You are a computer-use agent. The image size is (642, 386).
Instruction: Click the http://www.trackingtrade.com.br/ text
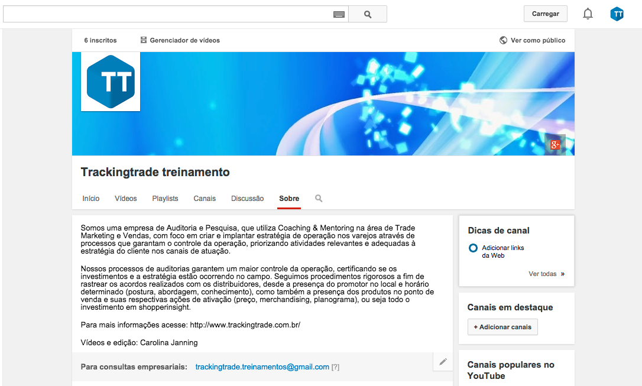[245, 325]
